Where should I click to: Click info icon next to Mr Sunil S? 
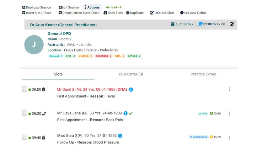(131, 90)
